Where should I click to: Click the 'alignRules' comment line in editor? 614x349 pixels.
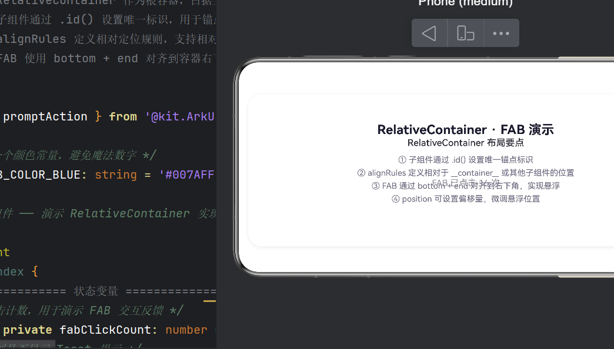pyautogui.click(x=108, y=39)
